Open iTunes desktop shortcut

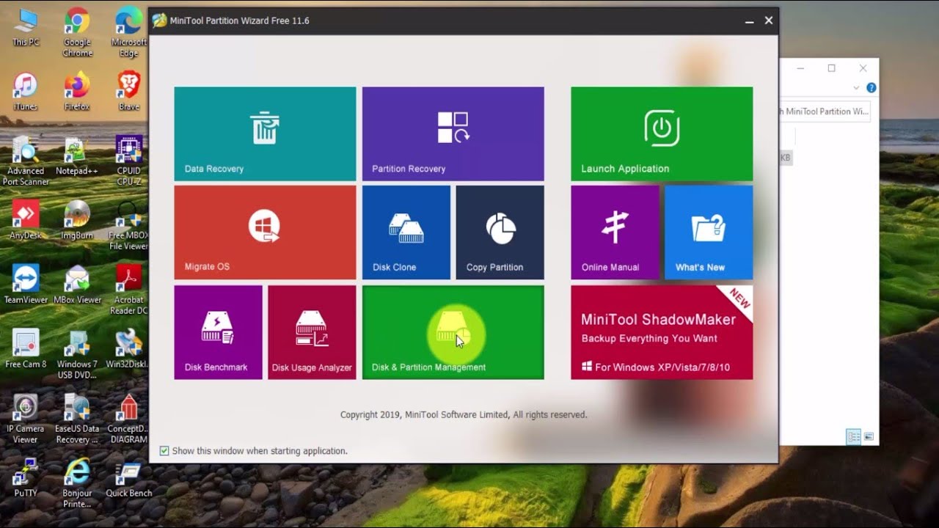(25, 92)
